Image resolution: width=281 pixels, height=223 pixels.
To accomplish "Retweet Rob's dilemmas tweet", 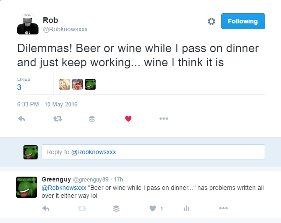I will tap(56, 119).
